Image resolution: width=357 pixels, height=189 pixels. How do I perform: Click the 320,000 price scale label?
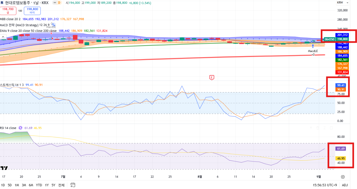(342, 10)
